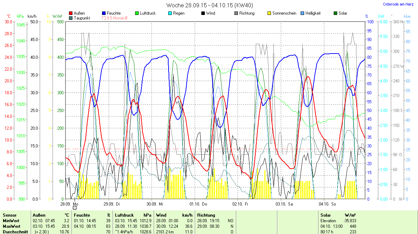Click the MaxWert row label
This screenshot has height=234, width=418.
tap(11, 226)
